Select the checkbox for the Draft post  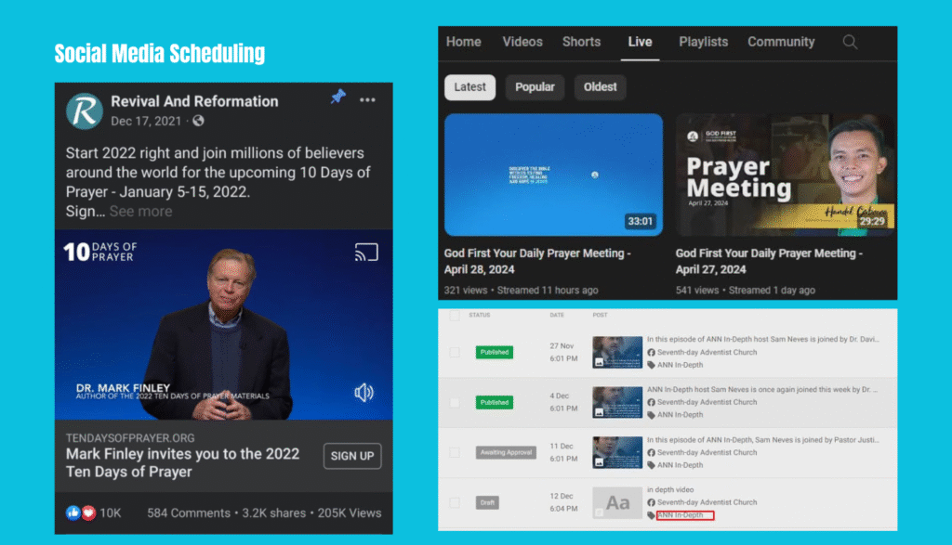(x=455, y=502)
